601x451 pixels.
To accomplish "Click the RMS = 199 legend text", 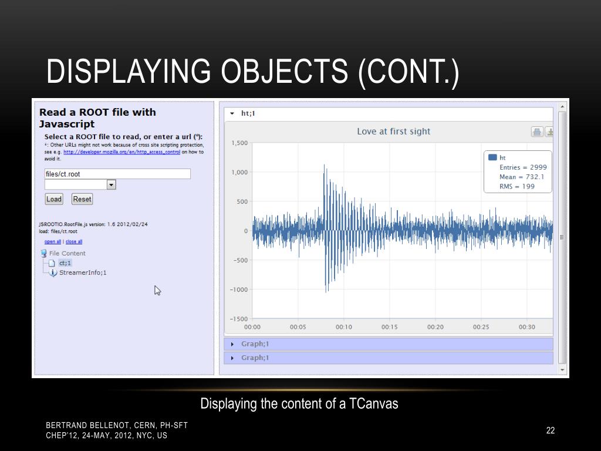I will tap(516, 186).
